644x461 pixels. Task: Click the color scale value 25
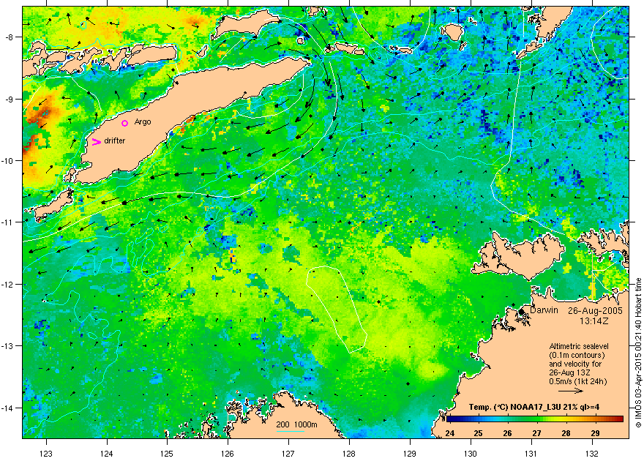pos(478,433)
